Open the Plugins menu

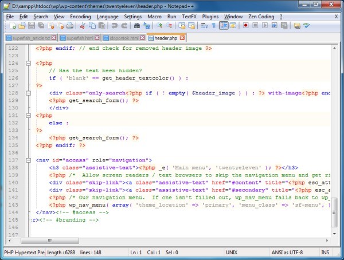tap(210, 17)
